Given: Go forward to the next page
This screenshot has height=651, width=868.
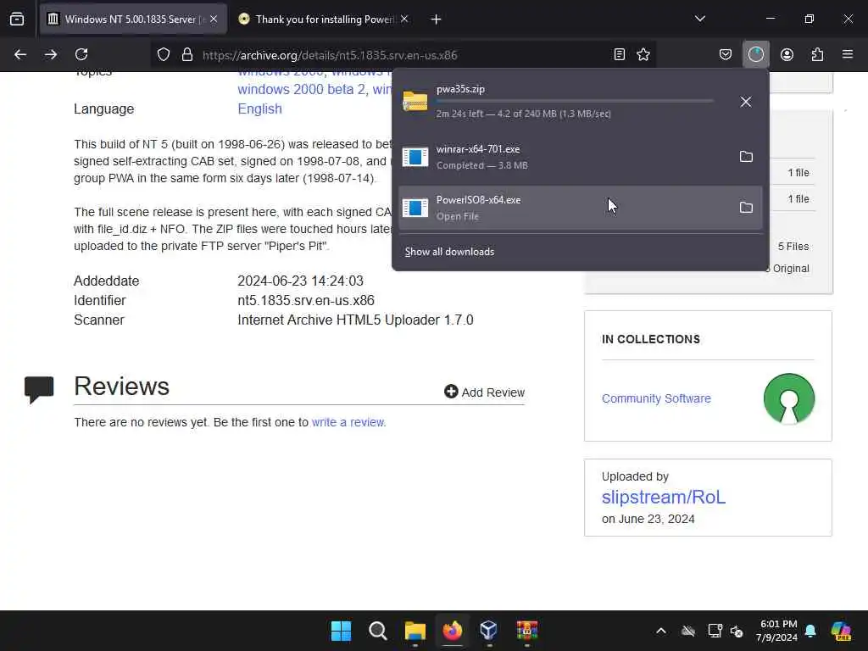Looking at the screenshot, I should [51, 54].
